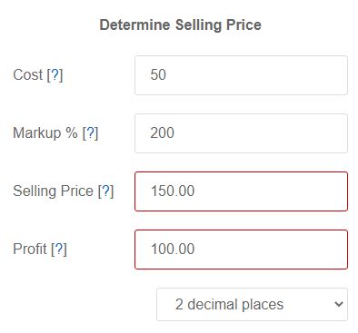358x333 pixels.
Task: Click the "Cost" label text
Action: point(28,74)
